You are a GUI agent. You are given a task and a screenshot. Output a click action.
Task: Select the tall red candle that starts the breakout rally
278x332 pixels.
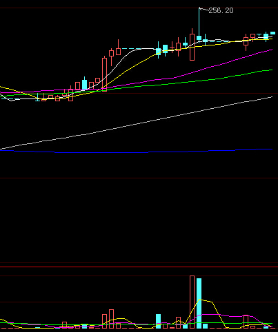pyautogui.click(x=104, y=74)
